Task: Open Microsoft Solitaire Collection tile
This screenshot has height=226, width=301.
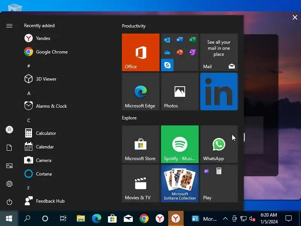Action: coord(180,183)
